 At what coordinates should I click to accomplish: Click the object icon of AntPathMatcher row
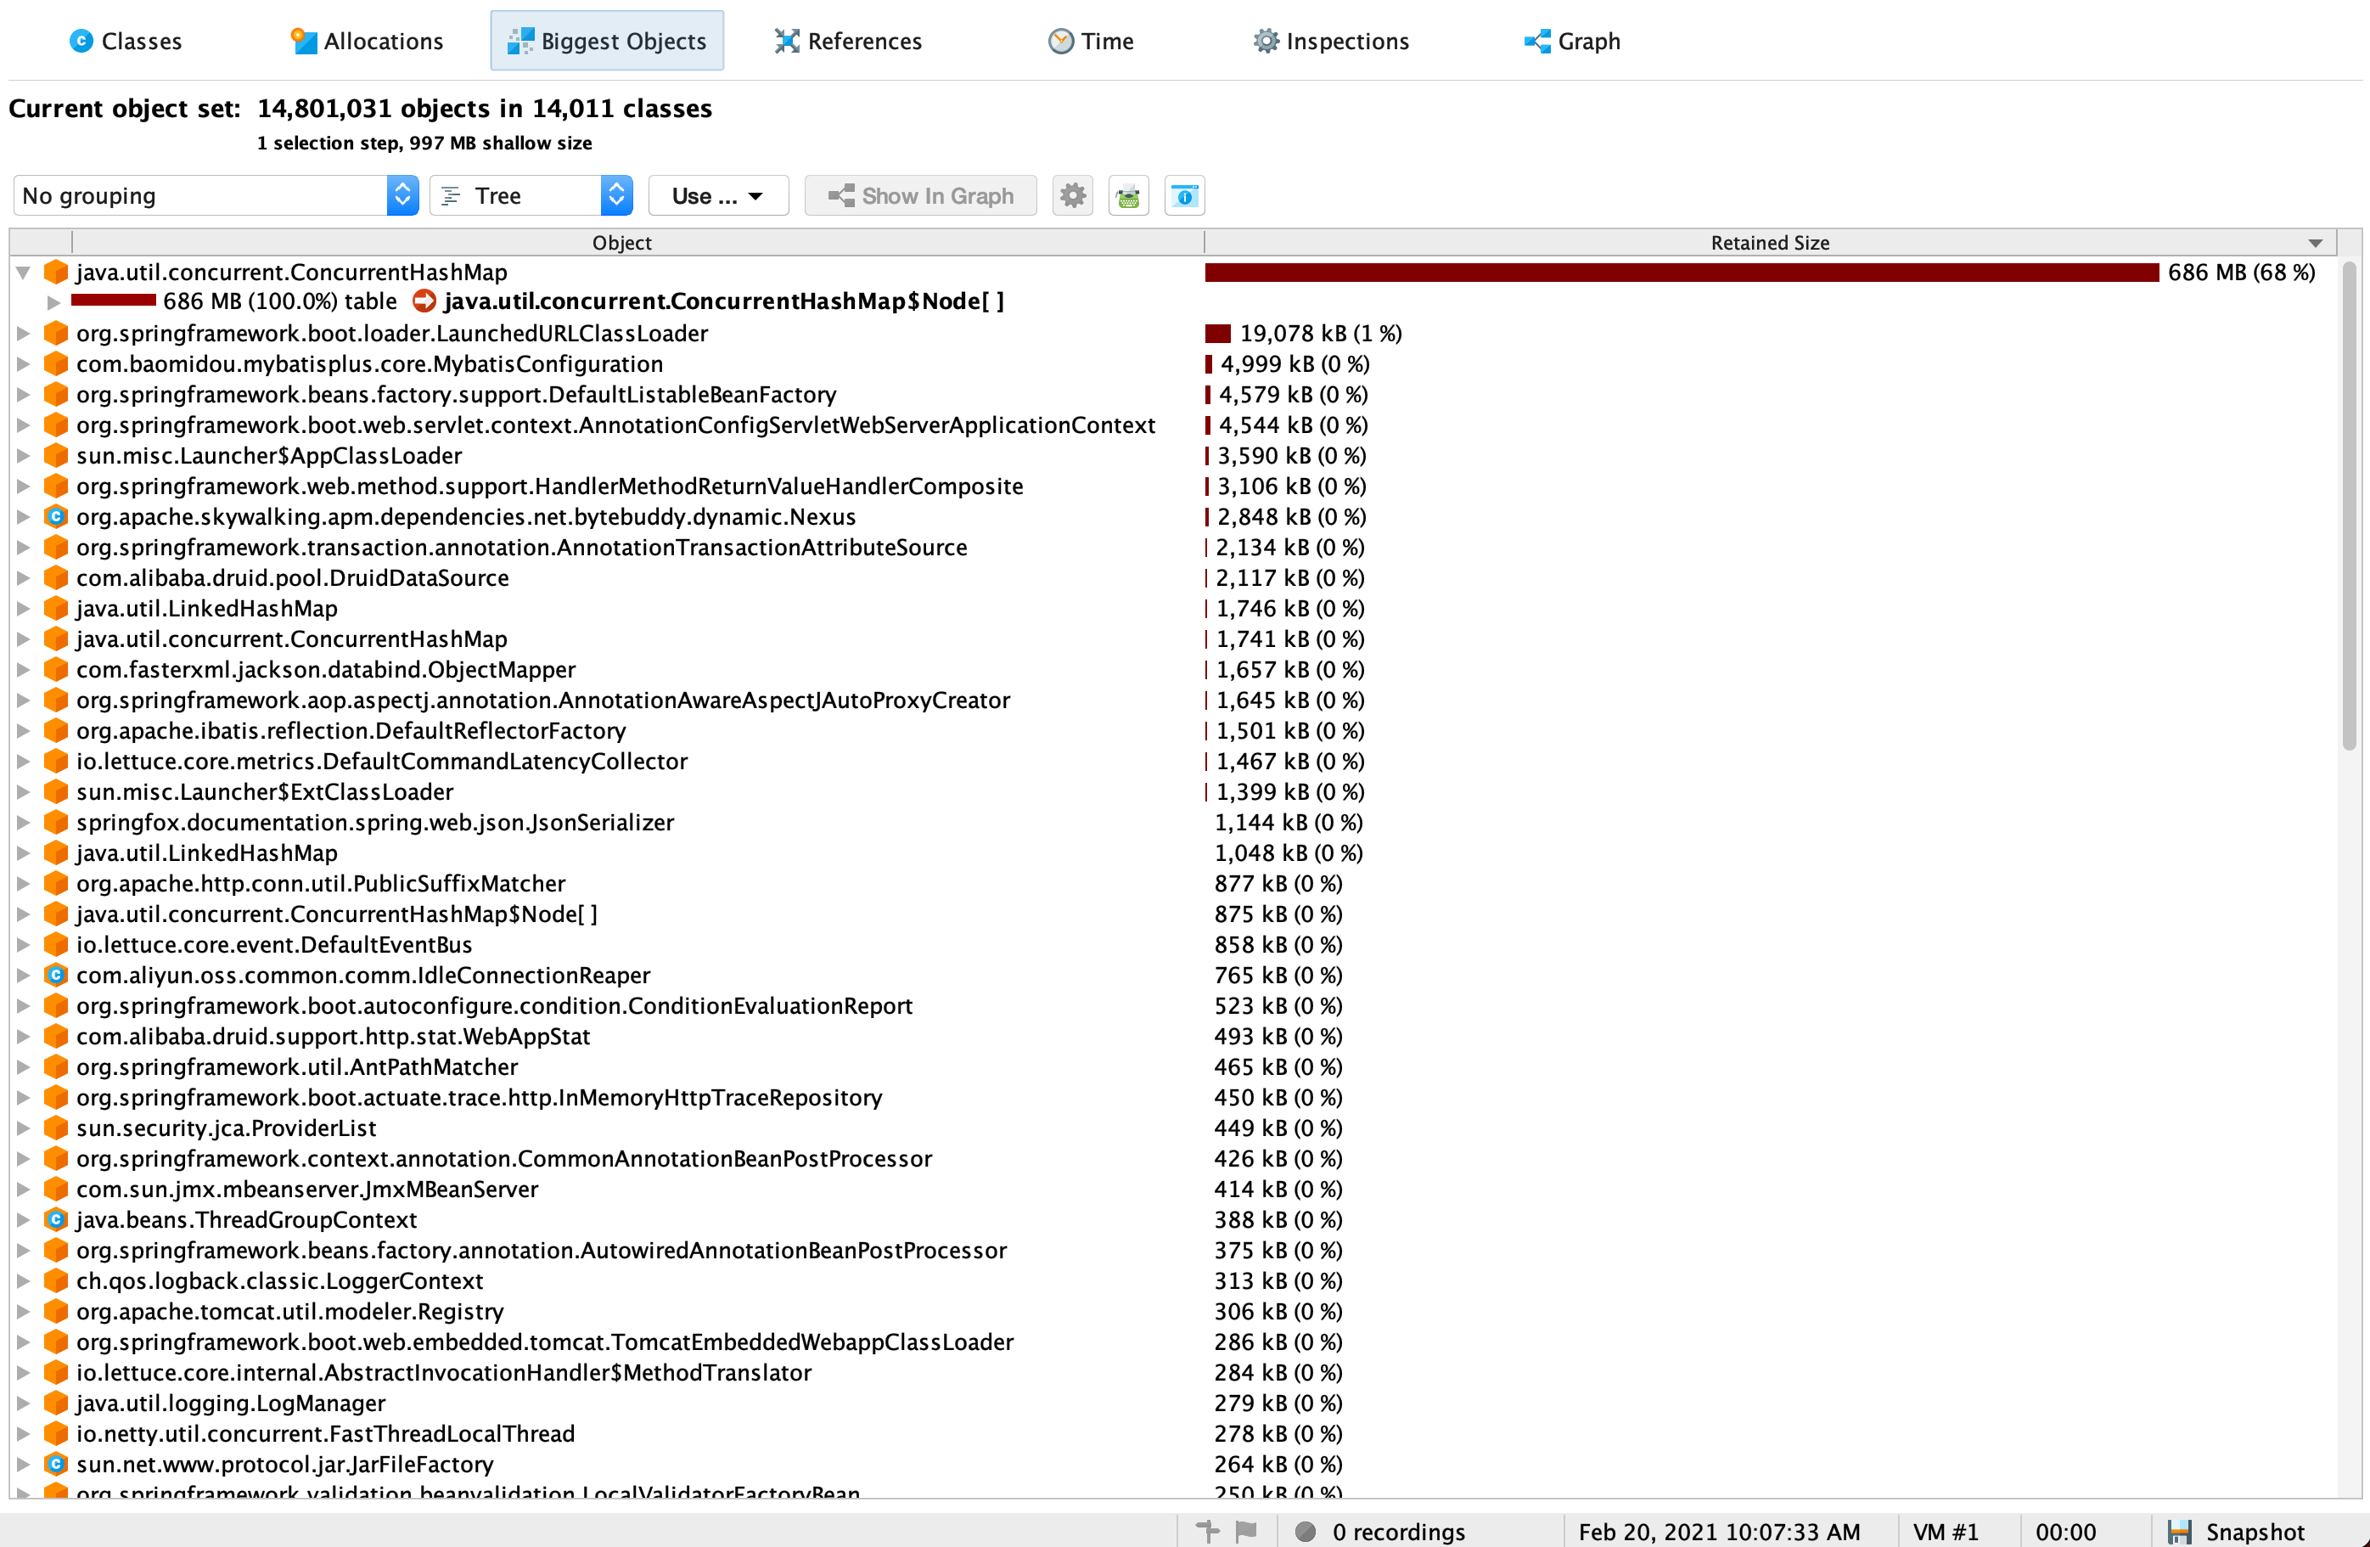(56, 1067)
